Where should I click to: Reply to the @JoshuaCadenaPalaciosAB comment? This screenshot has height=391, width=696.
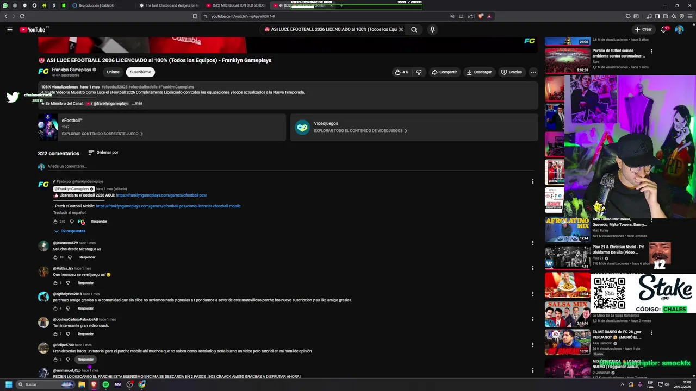85,333
